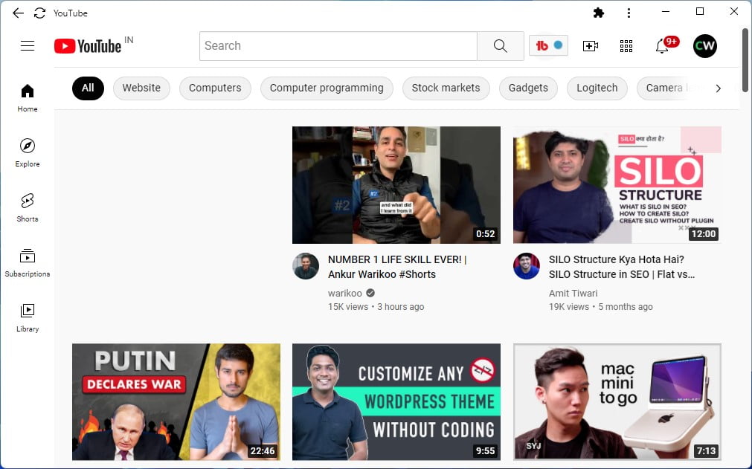
Task: Click the verified badge next to warikoo
Action: click(370, 293)
